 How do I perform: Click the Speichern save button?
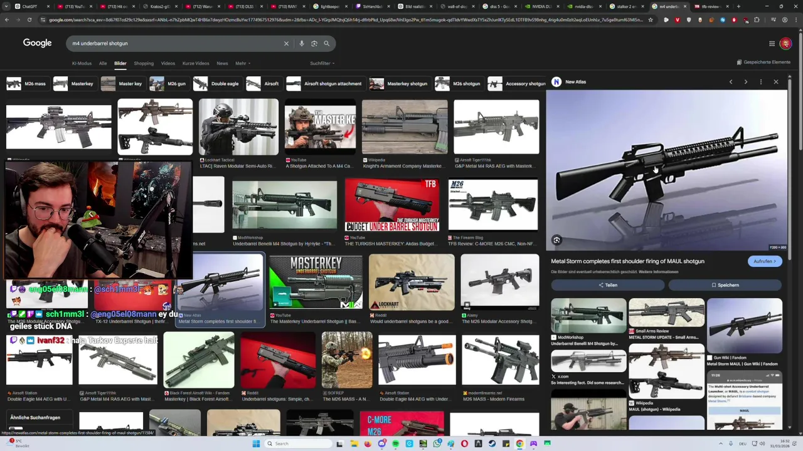point(725,285)
